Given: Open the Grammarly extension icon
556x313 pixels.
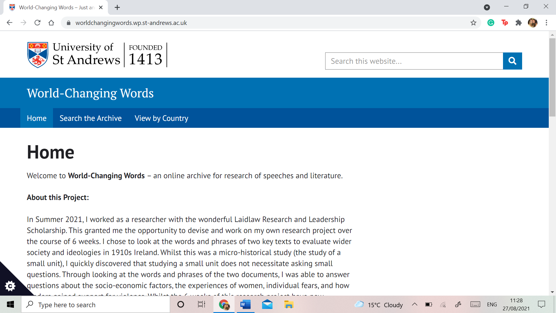Looking at the screenshot, I should (491, 23).
